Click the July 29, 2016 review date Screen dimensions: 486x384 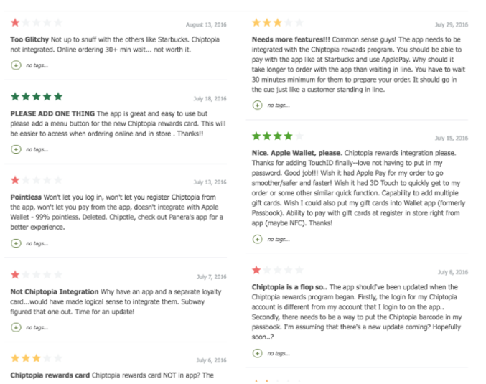coord(452,25)
